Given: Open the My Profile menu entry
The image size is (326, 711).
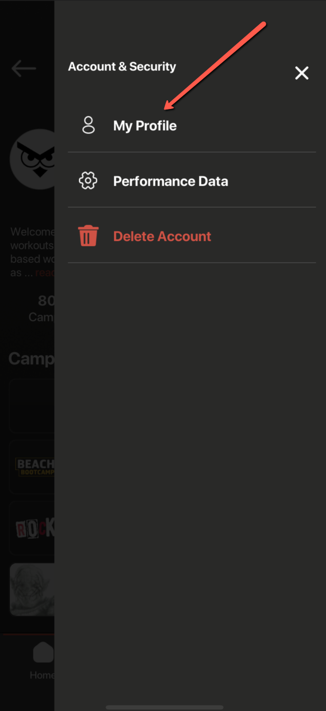Looking at the screenshot, I should point(191,126).
